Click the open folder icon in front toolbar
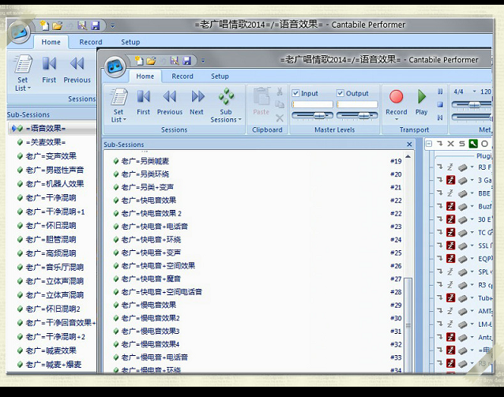The image size is (504, 397). pos(151,61)
